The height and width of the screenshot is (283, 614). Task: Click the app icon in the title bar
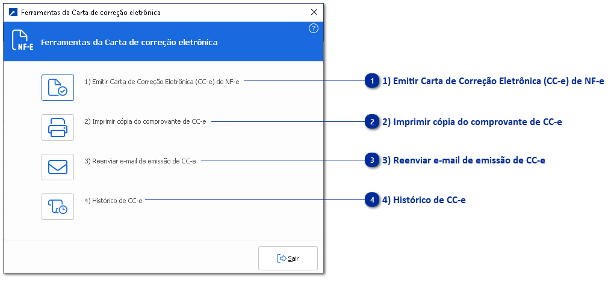click(13, 12)
